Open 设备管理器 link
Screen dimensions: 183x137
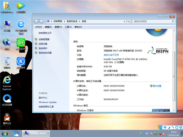click(44, 39)
